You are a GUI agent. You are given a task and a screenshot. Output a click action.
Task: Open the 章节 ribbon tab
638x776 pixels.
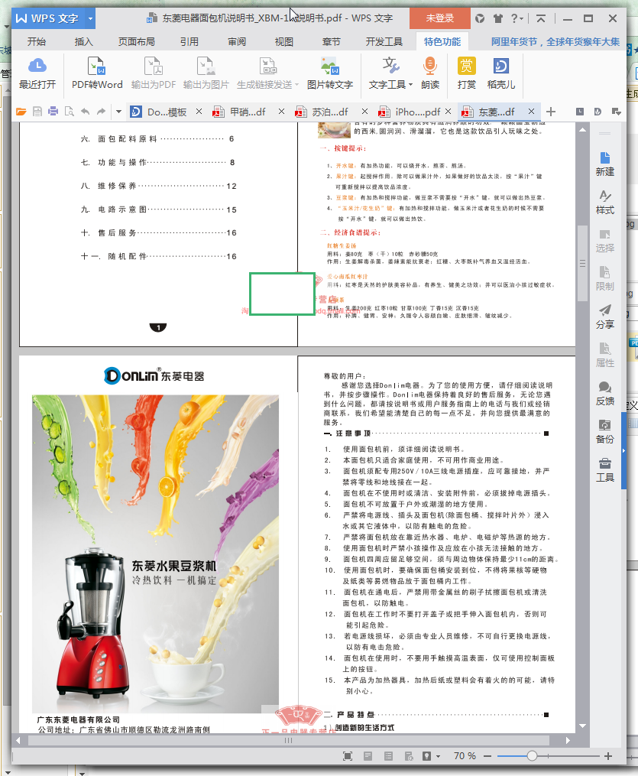click(331, 41)
